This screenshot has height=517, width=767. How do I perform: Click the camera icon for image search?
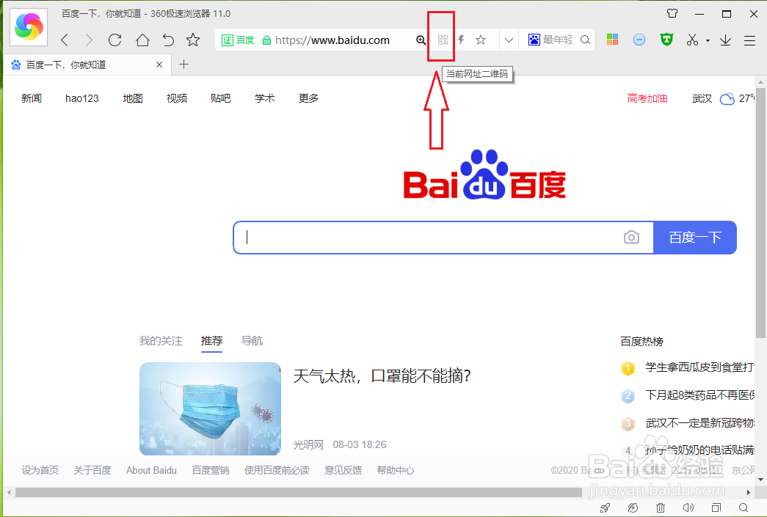coord(631,237)
